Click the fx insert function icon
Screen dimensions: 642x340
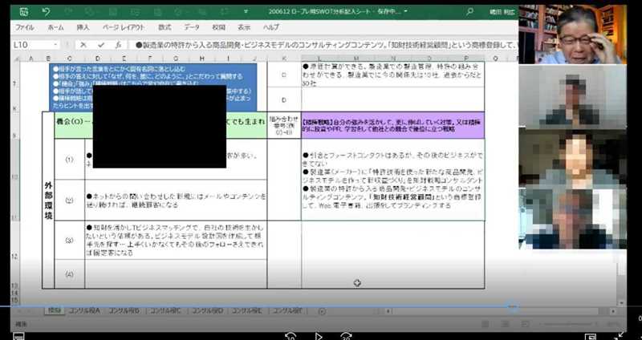coord(118,45)
